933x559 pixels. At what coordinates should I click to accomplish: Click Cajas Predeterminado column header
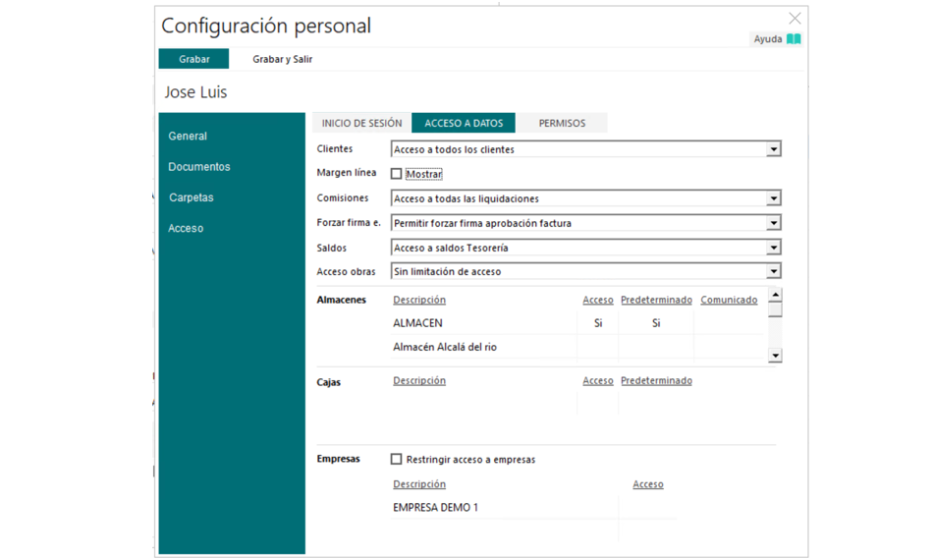pyautogui.click(x=656, y=381)
